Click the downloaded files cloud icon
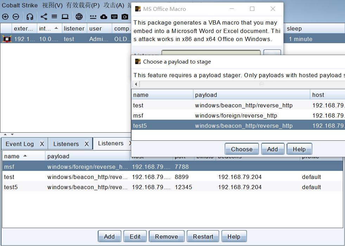The image size is (345, 246). pos(104,17)
